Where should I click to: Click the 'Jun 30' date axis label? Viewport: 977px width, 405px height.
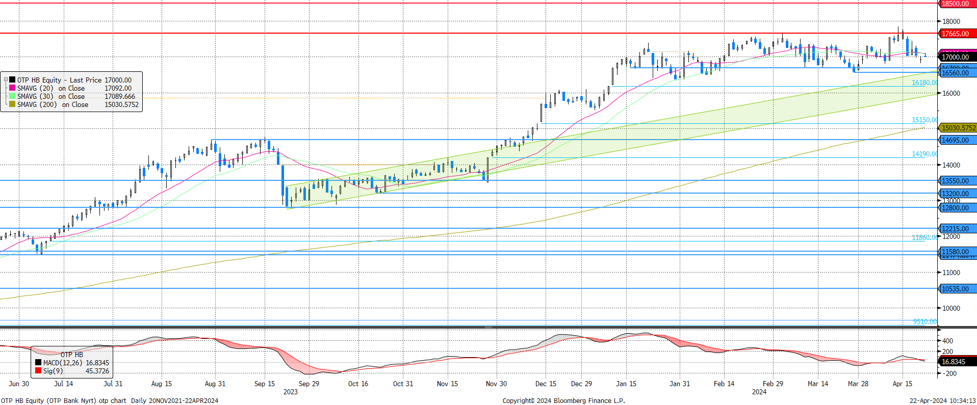[x=19, y=384]
